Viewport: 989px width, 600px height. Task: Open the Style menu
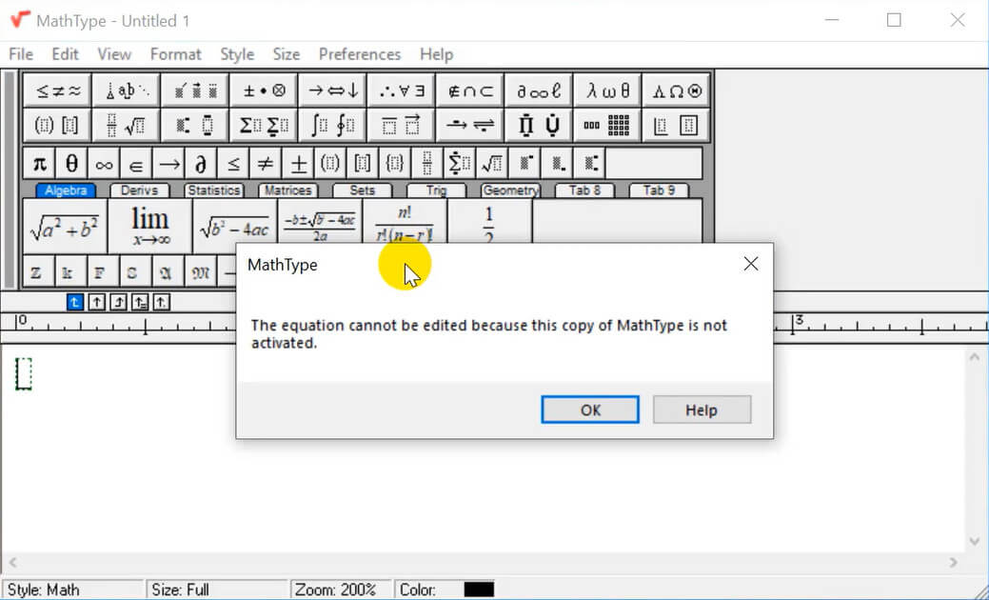click(236, 54)
